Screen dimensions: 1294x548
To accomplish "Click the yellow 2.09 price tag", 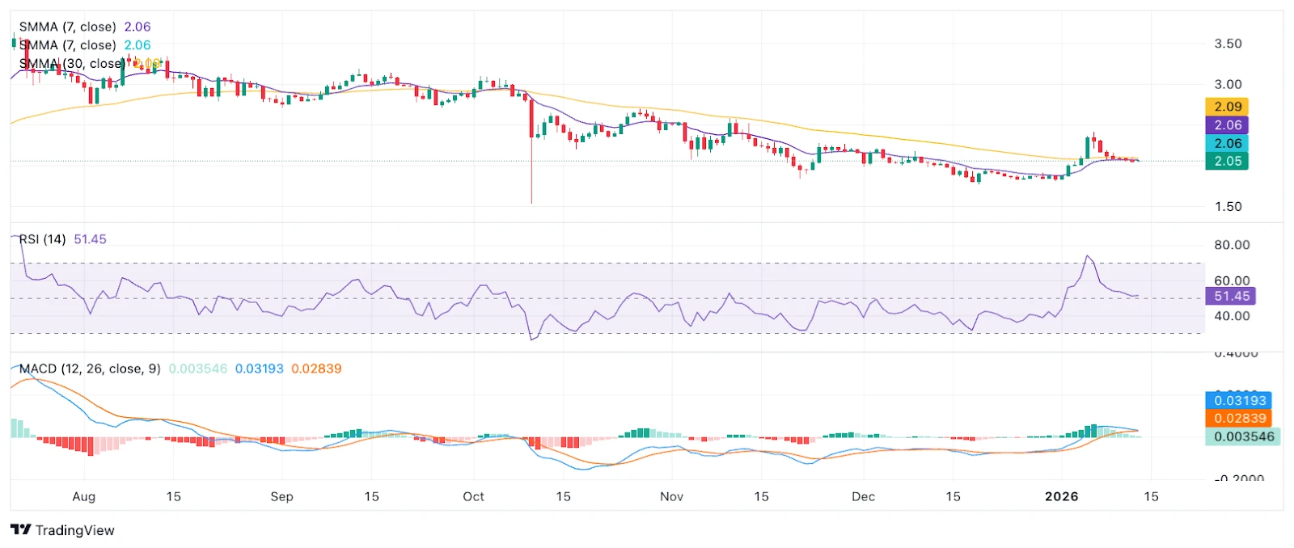I will coord(1227,107).
